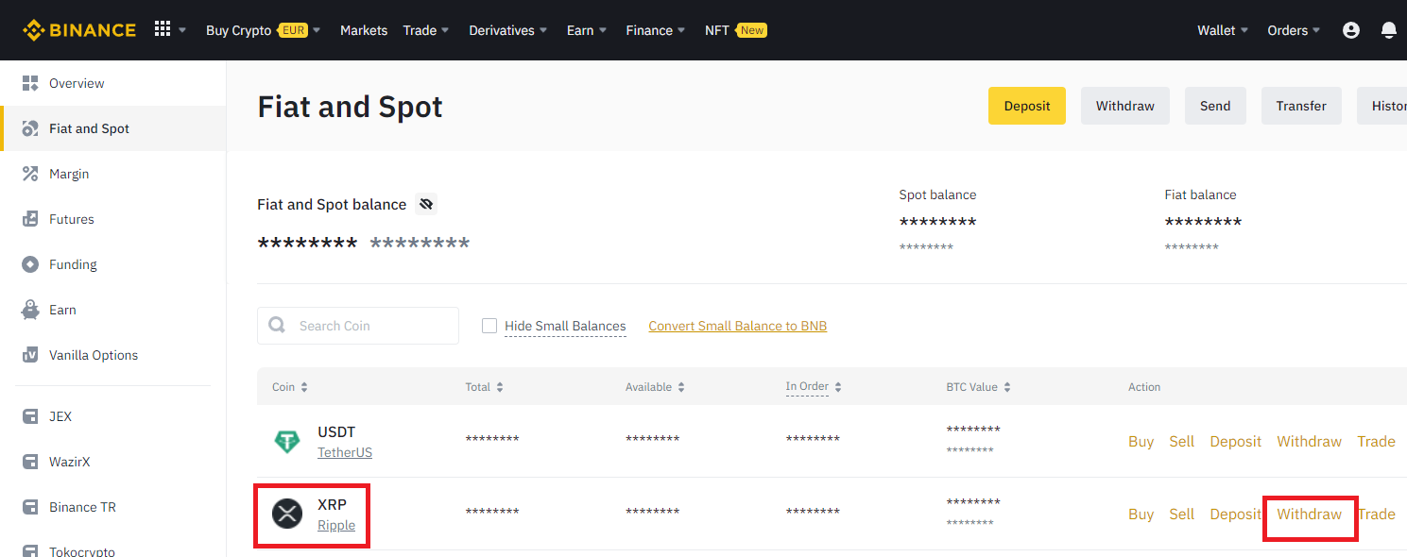The width and height of the screenshot is (1407, 557).
Task: Click the Funding sidebar icon
Action: [x=30, y=264]
